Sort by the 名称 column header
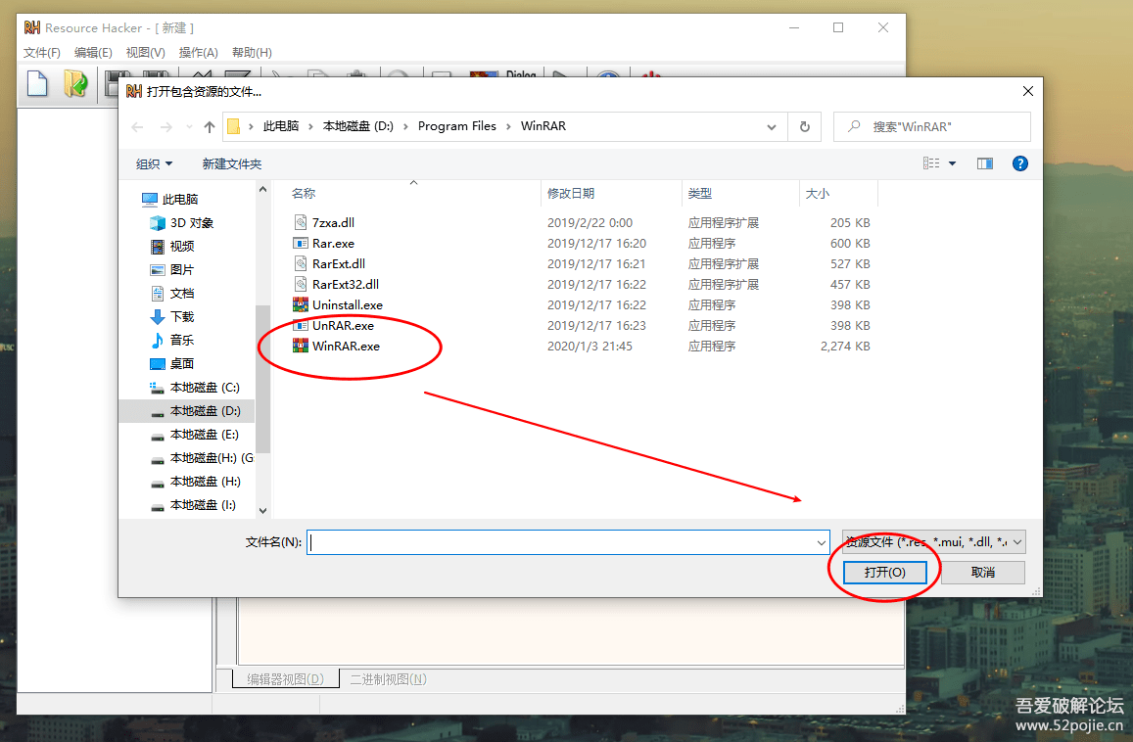 (x=304, y=194)
